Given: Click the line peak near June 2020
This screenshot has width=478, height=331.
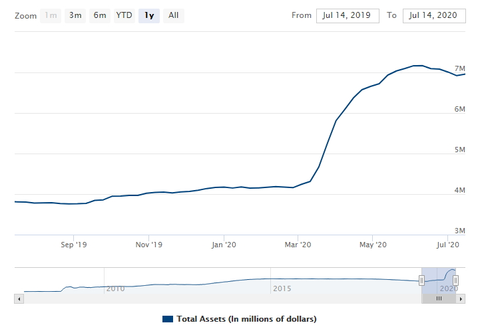Looking at the screenshot, I should click(418, 65).
